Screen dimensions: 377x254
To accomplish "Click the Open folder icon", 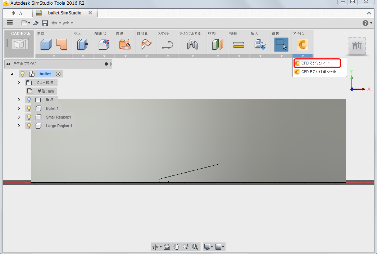I will tap(36, 23).
